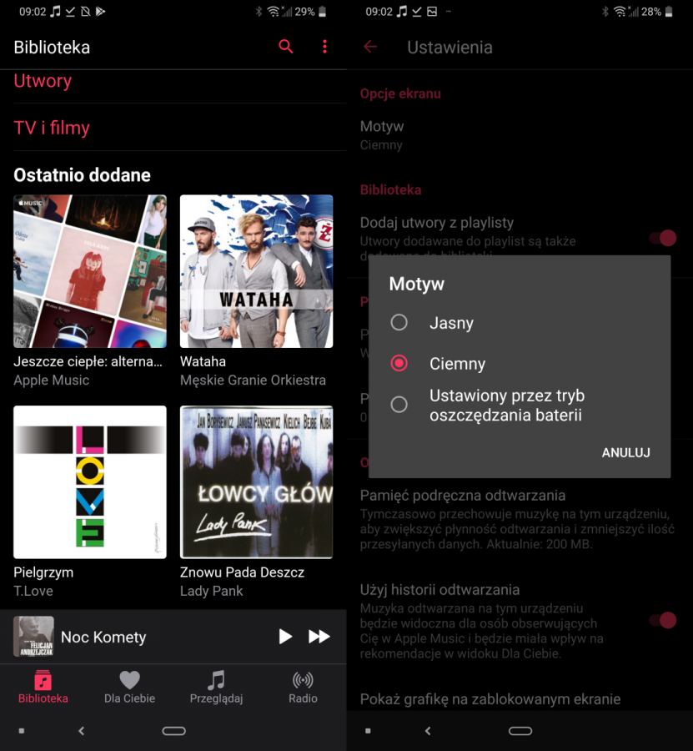The width and height of the screenshot is (693, 751).
Task: Tap Wataha title text
Action: (x=203, y=361)
